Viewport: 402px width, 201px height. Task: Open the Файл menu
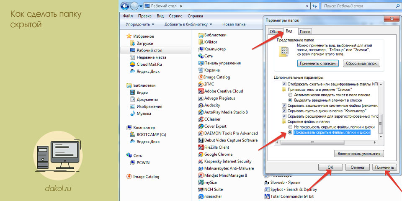(128, 16)
